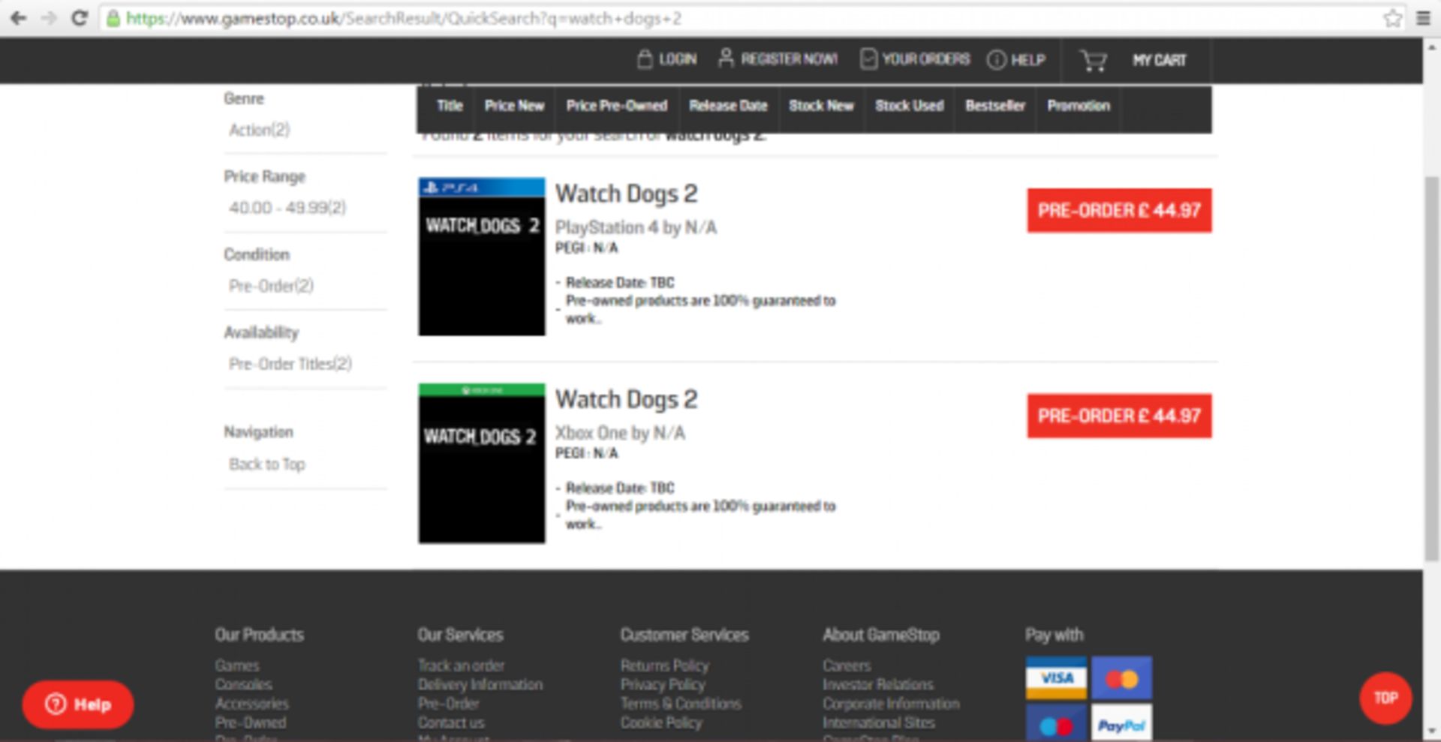Viewport: 1441px width, 742px height.
Task: Open the PlayStation 4 Watch Dogs 2 title
Action: coord(626,194)
